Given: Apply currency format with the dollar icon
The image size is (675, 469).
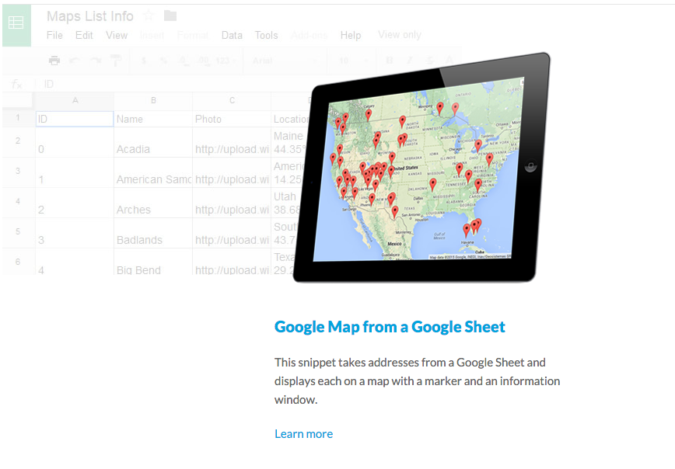Looking at the screenshot, I should click(x=142, y=60).
